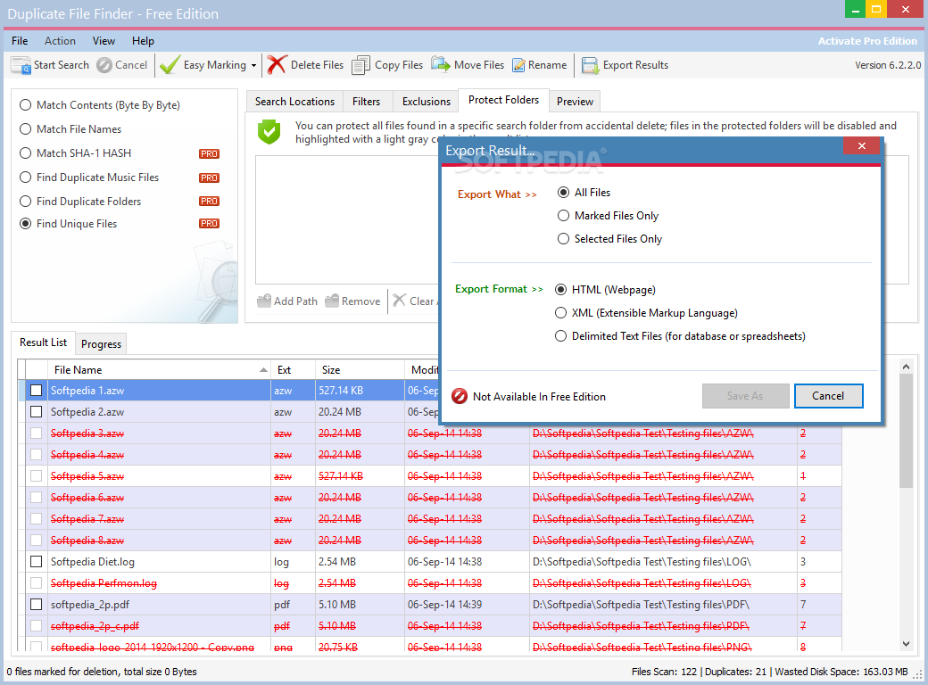Click the Save As button
This screenshot has width=928, height=685.
[745, 396]
